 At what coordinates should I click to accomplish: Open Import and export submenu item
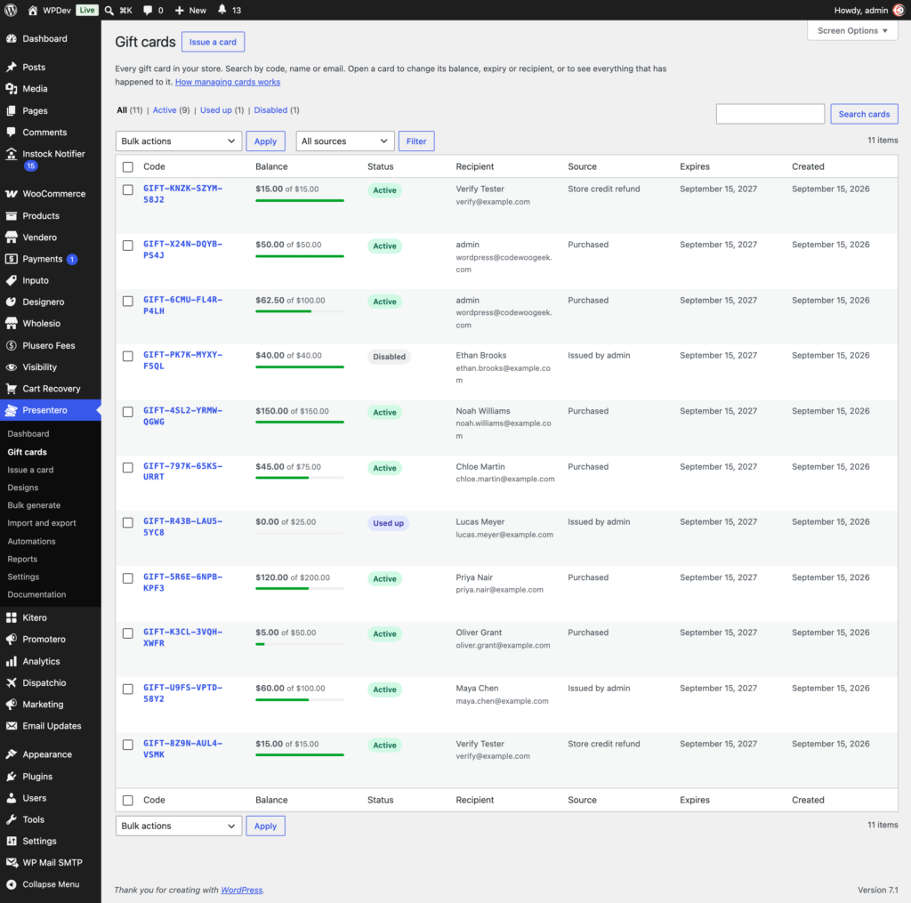pos(42,523)
